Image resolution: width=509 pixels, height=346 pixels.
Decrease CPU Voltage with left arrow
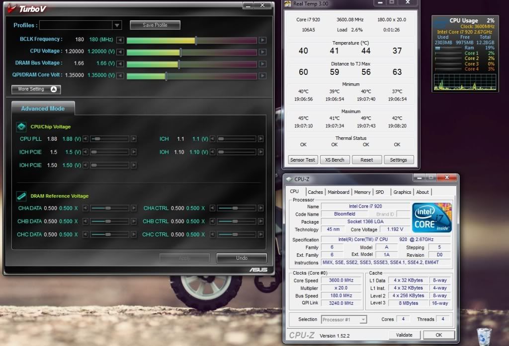pos(120,52)
